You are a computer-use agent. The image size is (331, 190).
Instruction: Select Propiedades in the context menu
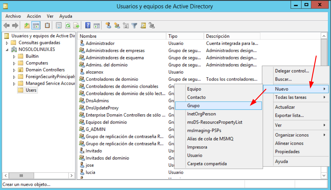pos(287,151)
